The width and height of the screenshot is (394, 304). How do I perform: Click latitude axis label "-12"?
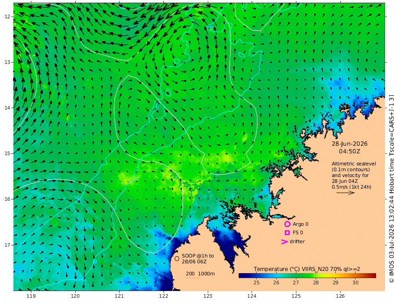point(7,17)
